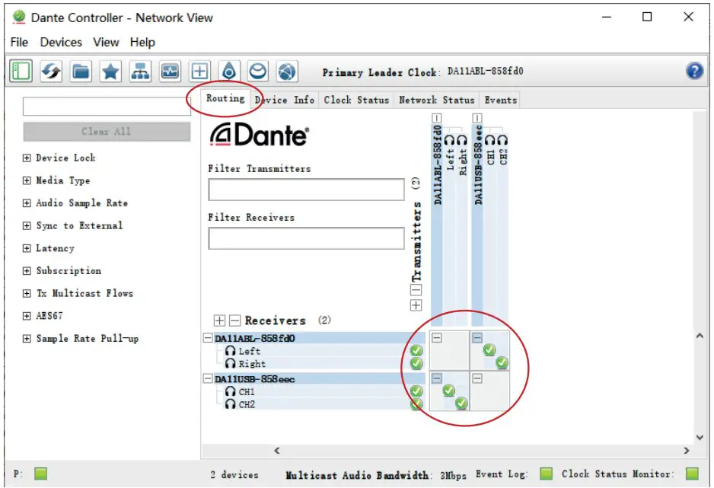Switch to the Device Info tab
The width and height of the screenshot is (714, 488).
pyautogui.click(x=285, y=100)
